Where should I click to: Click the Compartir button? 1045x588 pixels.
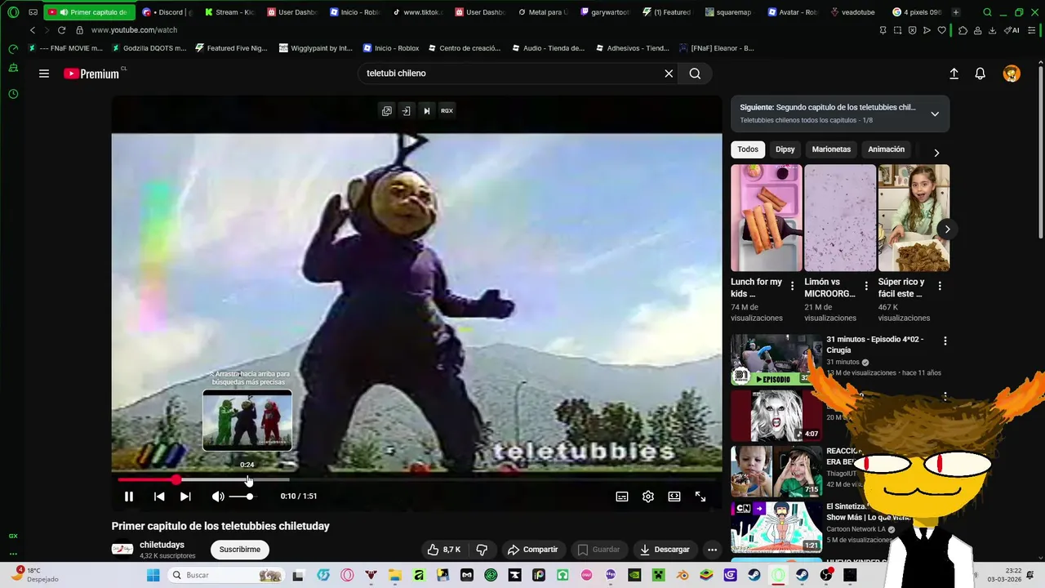pyautogui.click(x=532, y=550)
